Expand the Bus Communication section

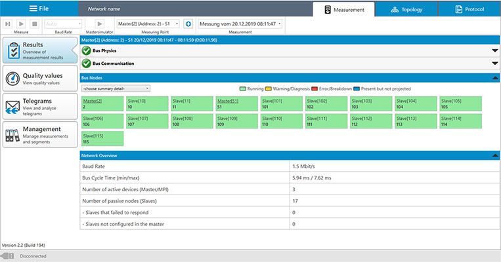pyautogui.click(x=494, y=64)
